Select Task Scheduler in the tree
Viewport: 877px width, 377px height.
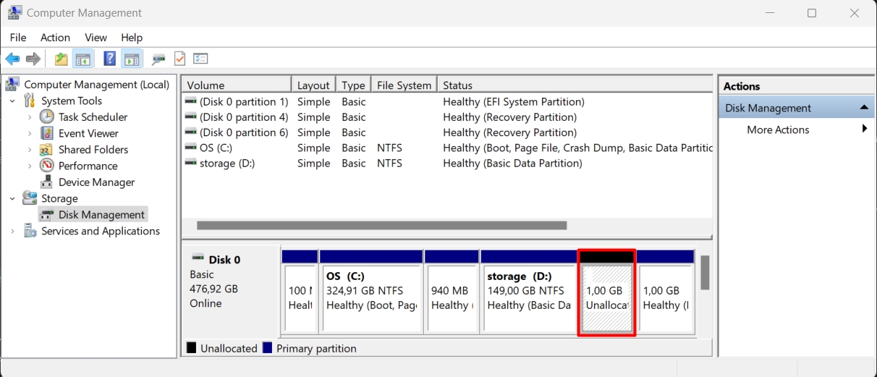pos(93,117)
